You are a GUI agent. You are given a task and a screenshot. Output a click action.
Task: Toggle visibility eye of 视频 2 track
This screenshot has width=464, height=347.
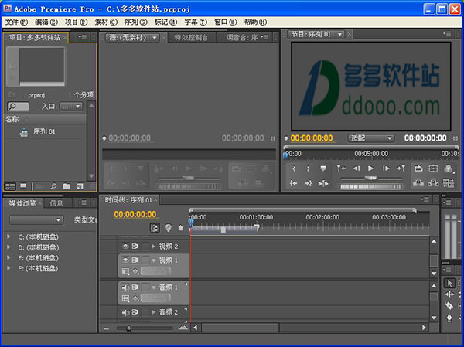[x=125, y=246]
